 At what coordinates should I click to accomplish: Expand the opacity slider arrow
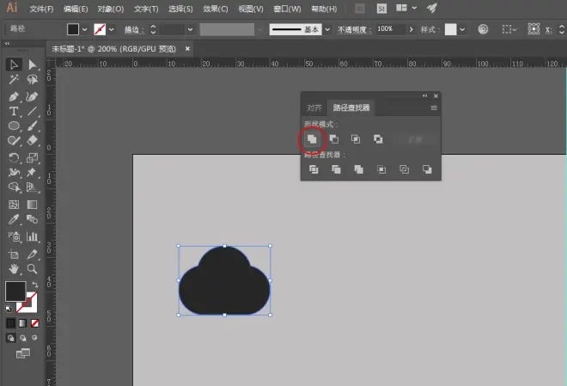(412, 29)
